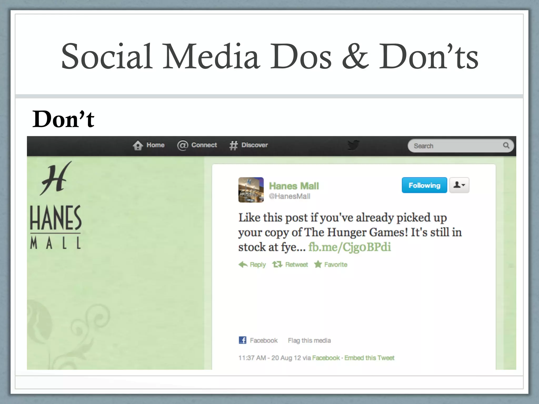Click the Retweet text link

(296, 265)
